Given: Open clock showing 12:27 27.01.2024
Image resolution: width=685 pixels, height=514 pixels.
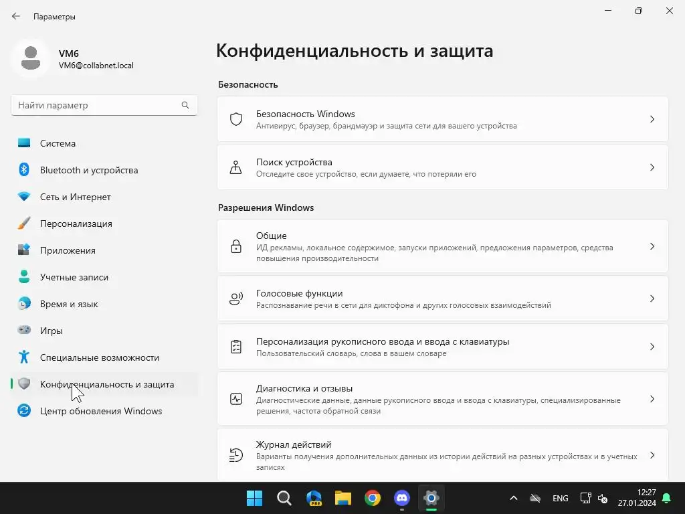Looking at the screenshot, I should pyautogui.click(x=637, y=498).
